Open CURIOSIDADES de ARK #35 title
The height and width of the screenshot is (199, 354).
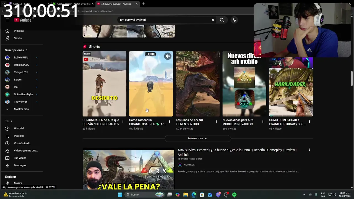[101, 122]
